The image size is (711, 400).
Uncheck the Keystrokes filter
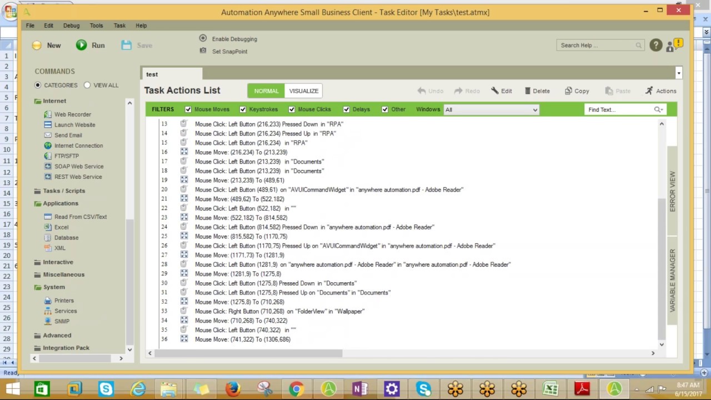(243, 109)
